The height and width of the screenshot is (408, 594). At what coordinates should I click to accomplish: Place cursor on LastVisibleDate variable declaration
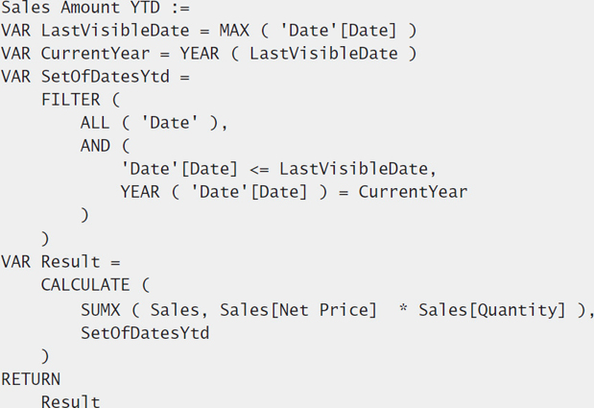(x=115, y=31)
